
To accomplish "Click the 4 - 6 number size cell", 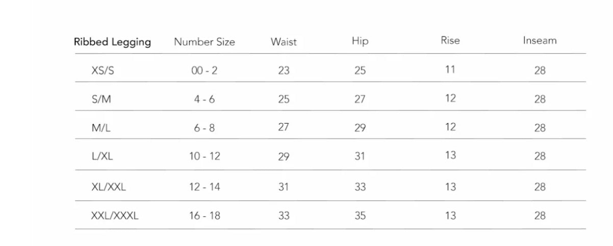I will [x=204, y=99].
